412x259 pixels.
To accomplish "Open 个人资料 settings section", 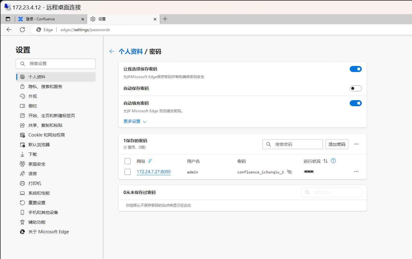I will [56, 77].
